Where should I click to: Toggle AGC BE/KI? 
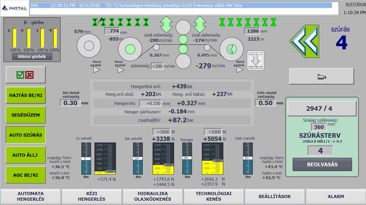[26, 175]
